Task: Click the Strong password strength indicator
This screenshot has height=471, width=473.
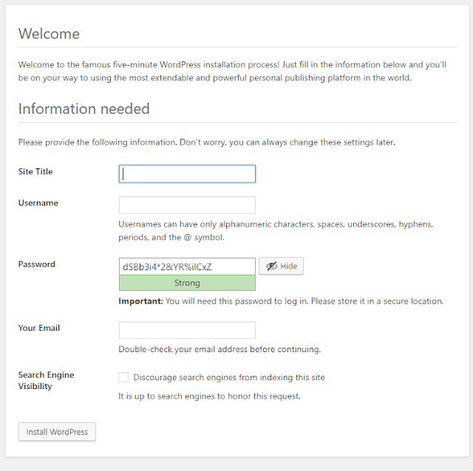Action: (187, 283)
